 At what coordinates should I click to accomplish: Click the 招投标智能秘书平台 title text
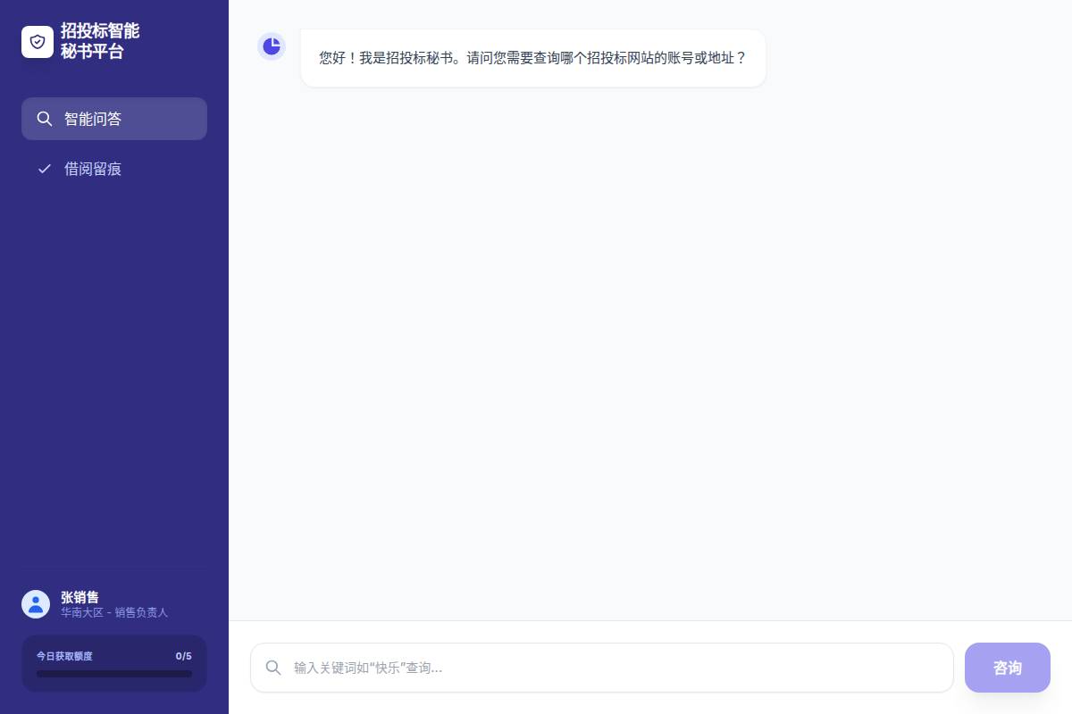click(100, 42)
